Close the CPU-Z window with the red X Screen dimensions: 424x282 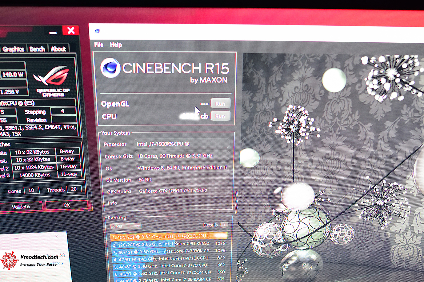(x=71, y=30)
